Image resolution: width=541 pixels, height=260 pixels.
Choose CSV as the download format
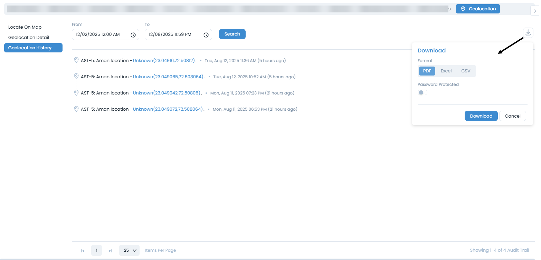pos(466,71)
